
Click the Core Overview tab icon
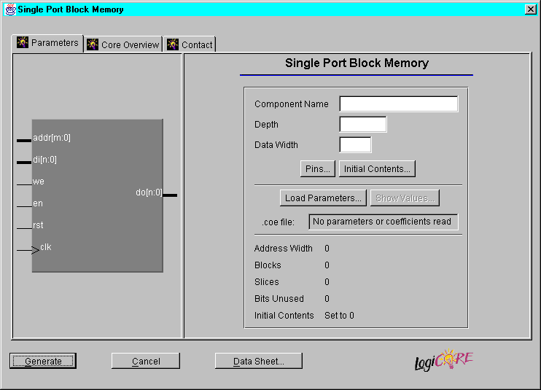93,45
